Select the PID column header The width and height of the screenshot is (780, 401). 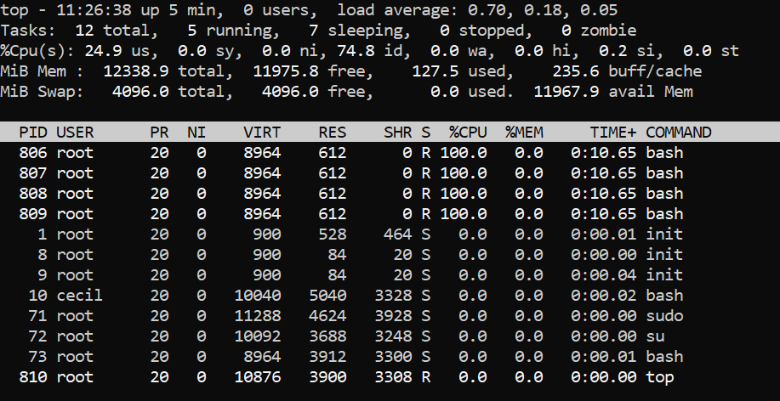click(x=33, y=133)
